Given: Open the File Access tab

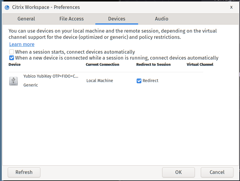Looking at the screenshot, I should tap(72, 19).
